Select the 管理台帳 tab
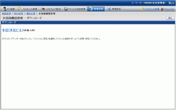176x110 pixels. [96, 9]
